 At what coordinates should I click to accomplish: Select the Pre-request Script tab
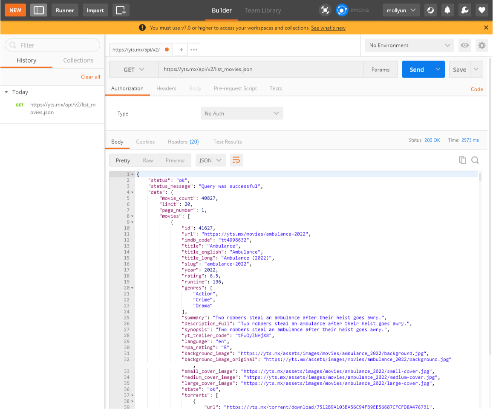236,88
